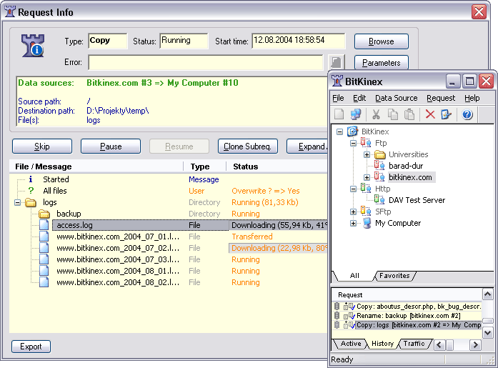This screenshot has height=368, width=498.
Task: Click the red X Delete icon in BitKinex toolbar
Action: 430,114
